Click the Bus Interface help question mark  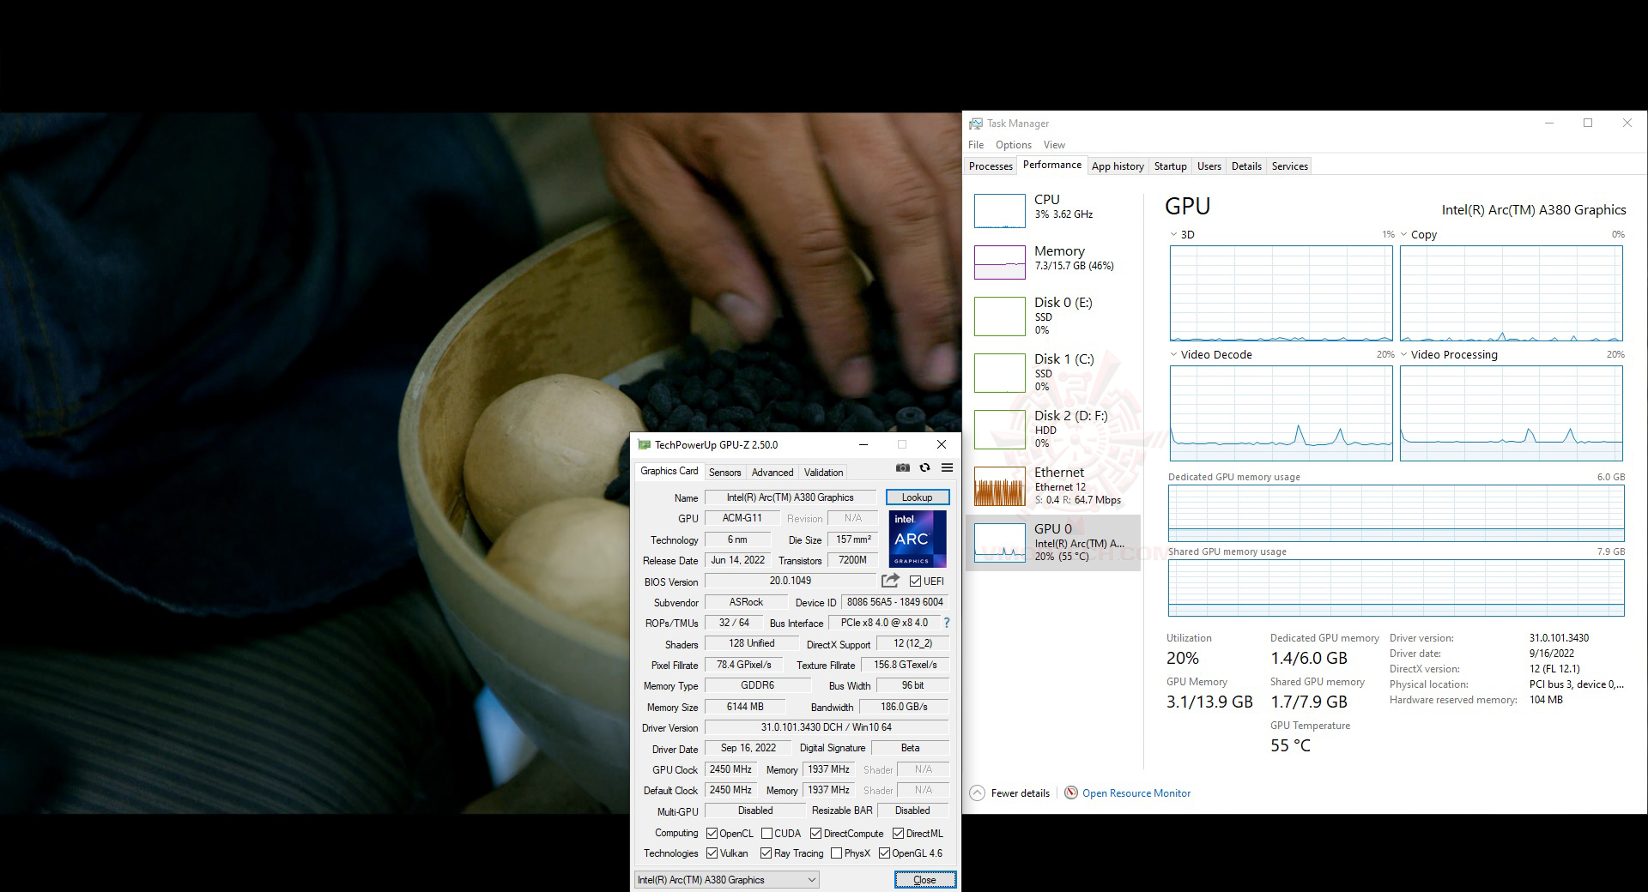[945, 623]
